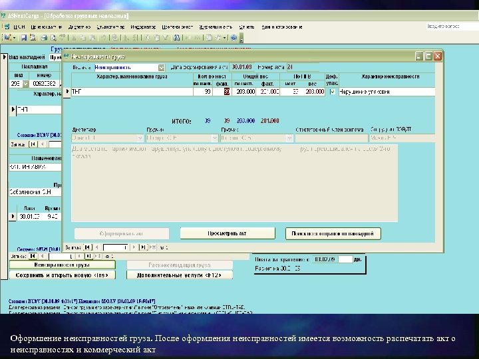The height and width of the screenshot is (359, 479).
Task: Click Поиск всех отправок по накладной button
Action: [x=333, y=233]
